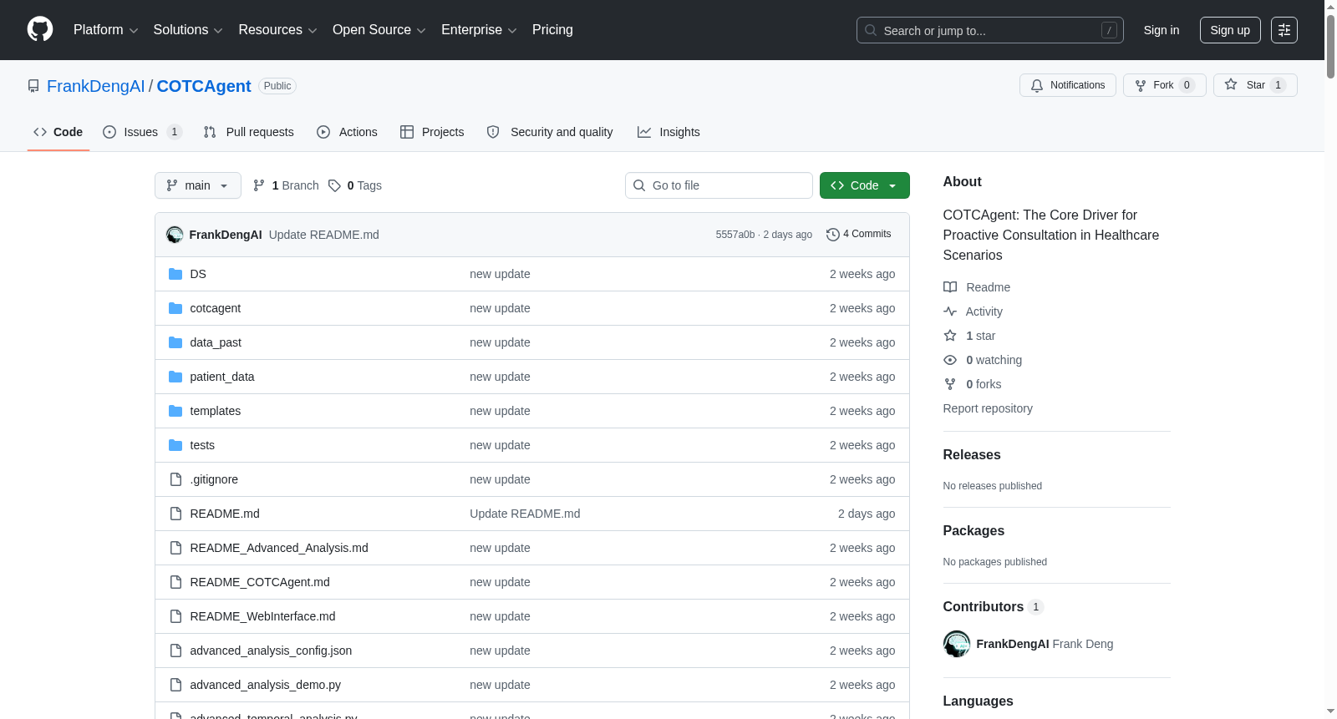Click the Report repository link
The width and height of the screenshot is (1337, 719).
click(988, 408)
